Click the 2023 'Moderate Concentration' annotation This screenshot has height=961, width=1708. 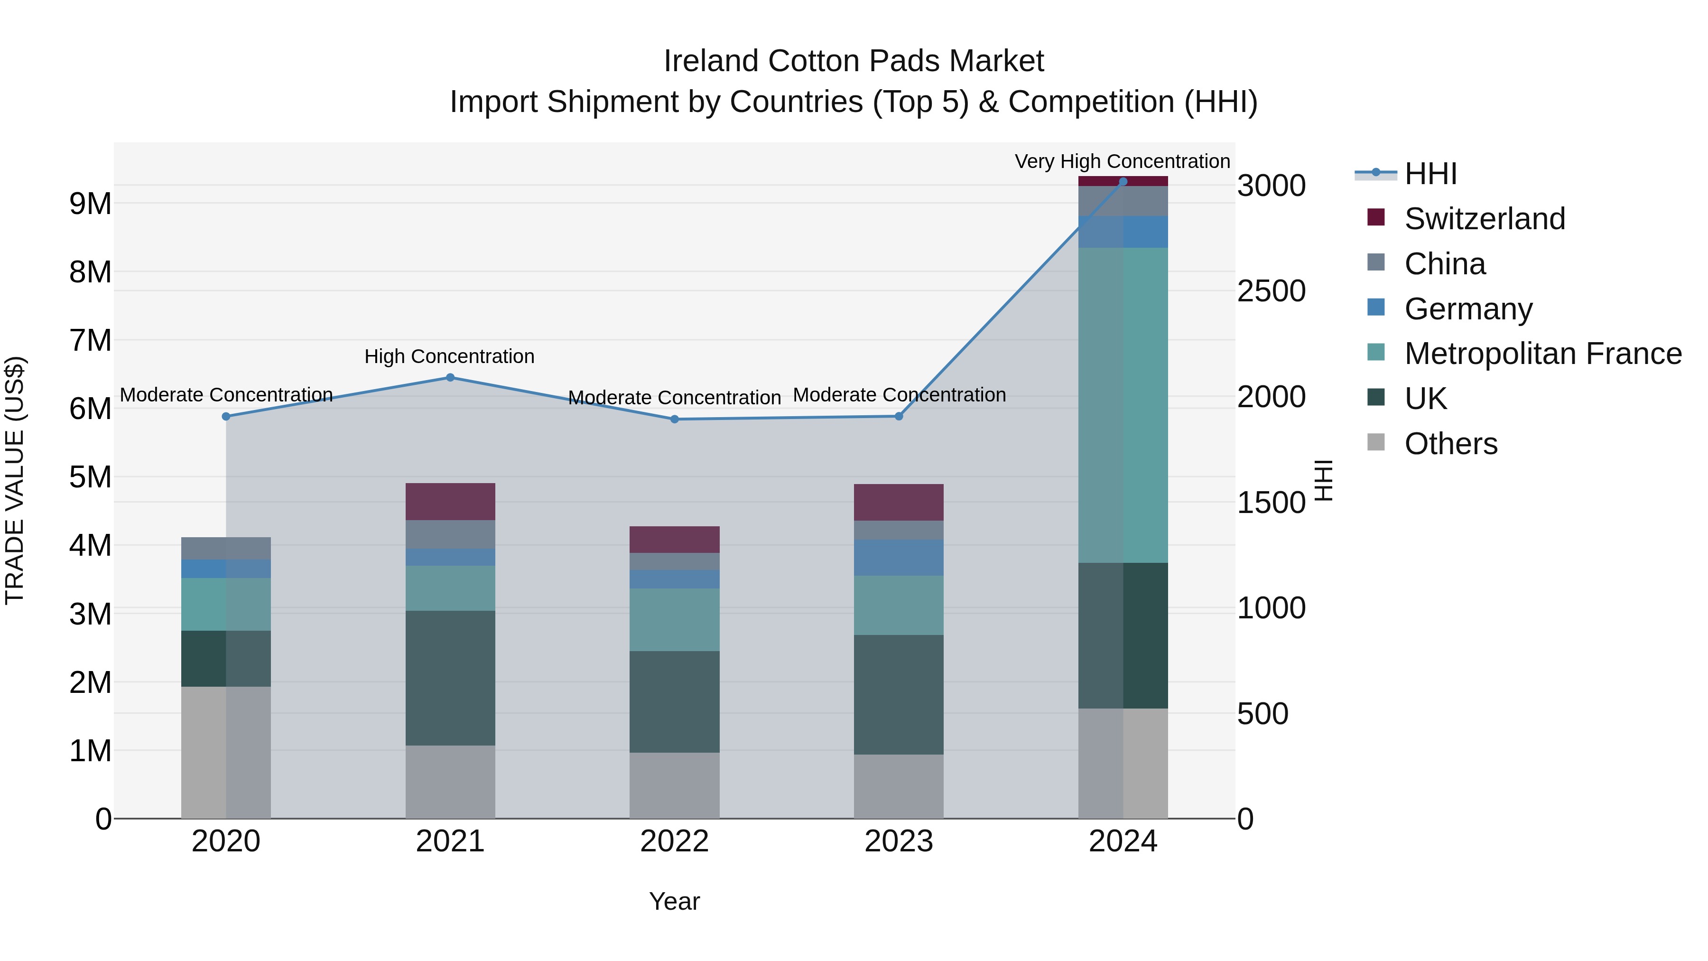[899, 395]
